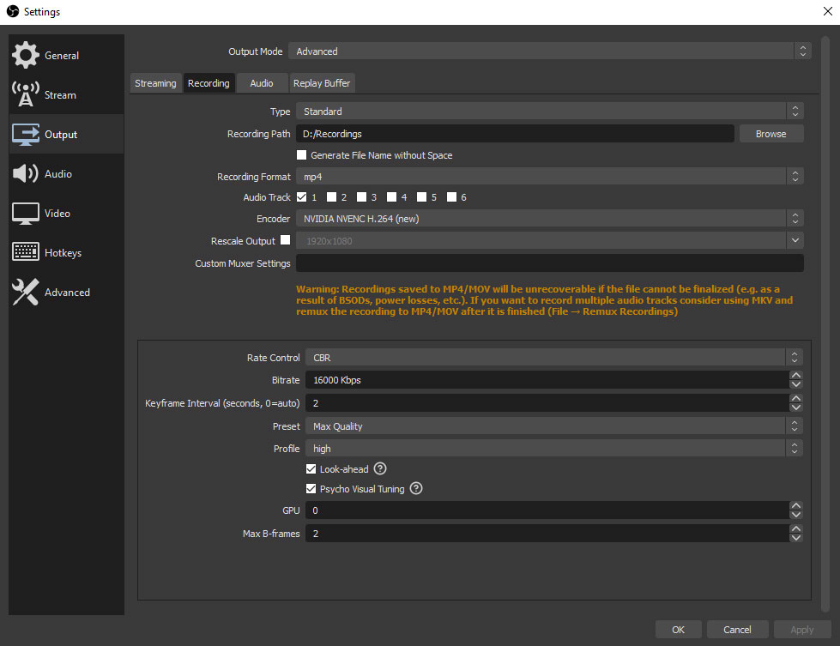Increase the Bitrate with the up stepper

[x=795, y=375]
